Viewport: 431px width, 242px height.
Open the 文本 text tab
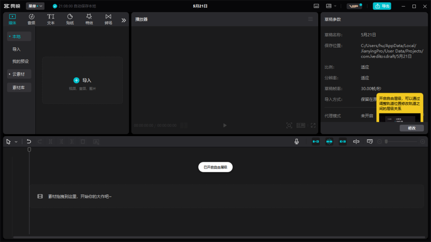51,19
